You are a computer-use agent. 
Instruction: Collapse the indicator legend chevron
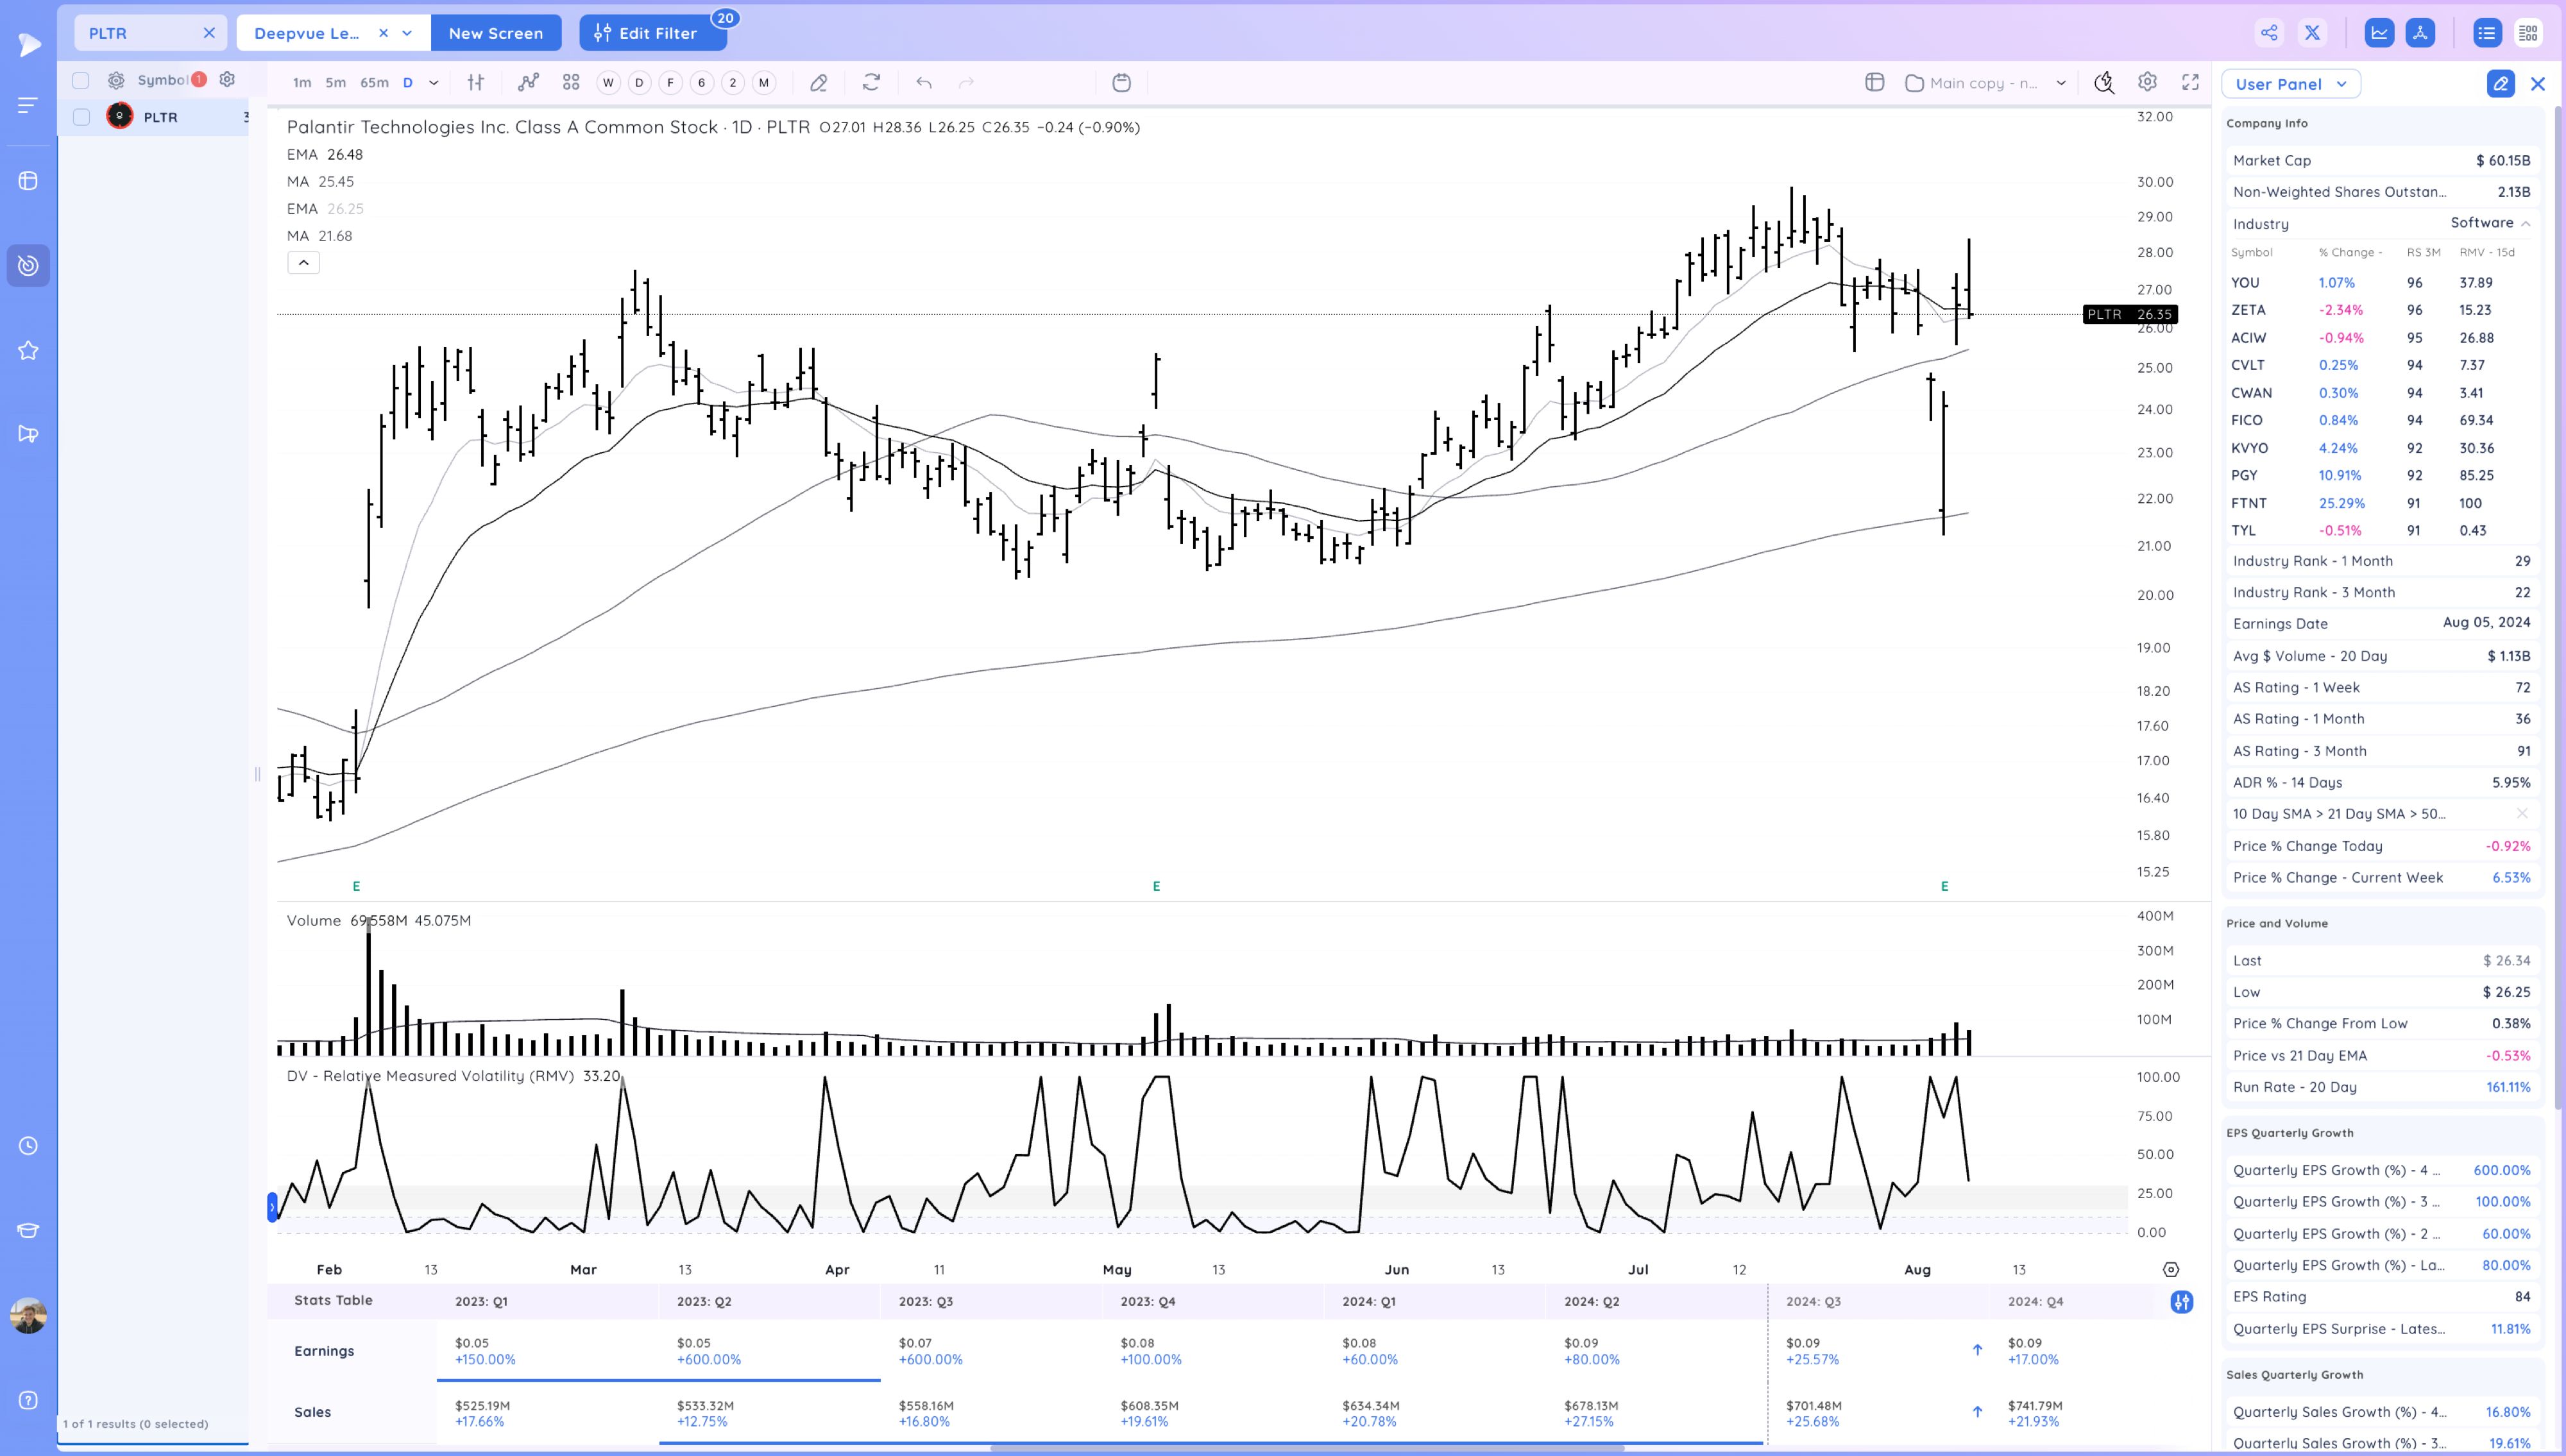tap(303, 263)
